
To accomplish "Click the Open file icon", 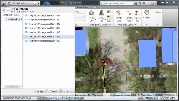I will click(x=14, y=3).
